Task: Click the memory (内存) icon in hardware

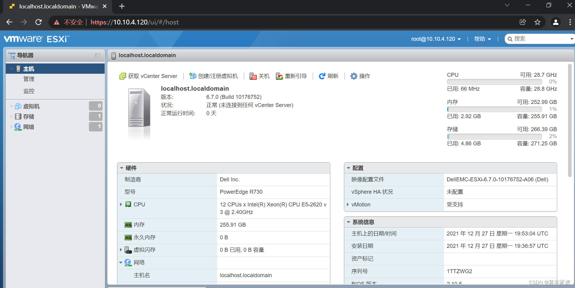Action: [x=128, y=225]
